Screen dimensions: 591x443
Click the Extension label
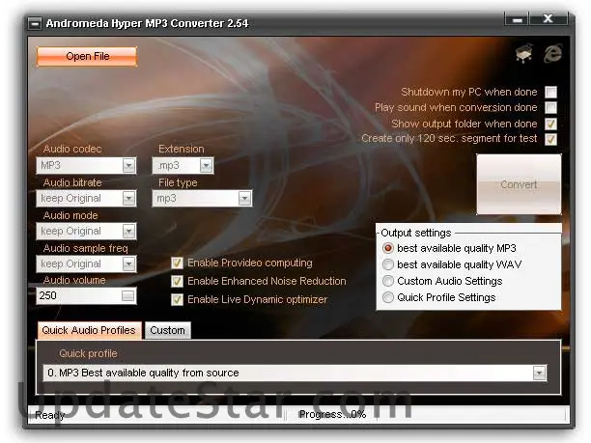tap(181, 149)
